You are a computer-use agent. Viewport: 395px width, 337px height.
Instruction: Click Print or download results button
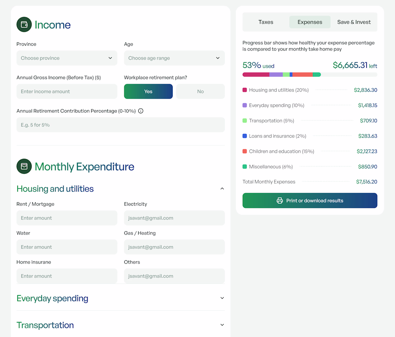(310, 200)
